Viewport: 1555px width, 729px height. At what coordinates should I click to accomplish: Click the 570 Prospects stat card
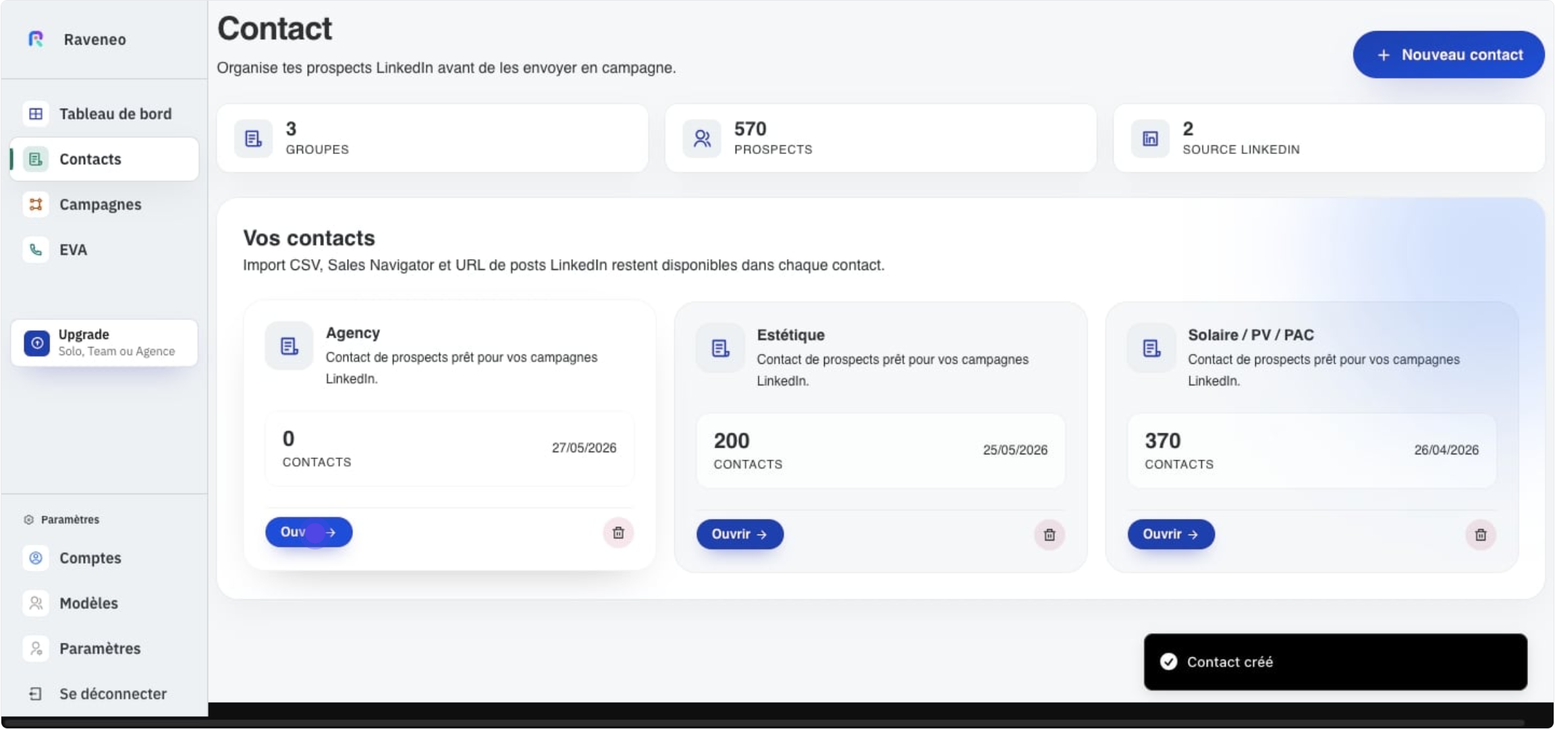pos(881,138)
